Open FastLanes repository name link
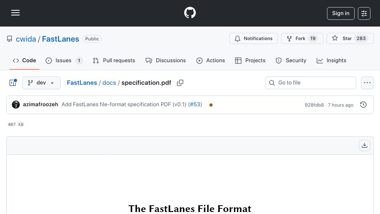Viewport: 380px width, 214px height. pyautogui.click(x=60, y=39)
